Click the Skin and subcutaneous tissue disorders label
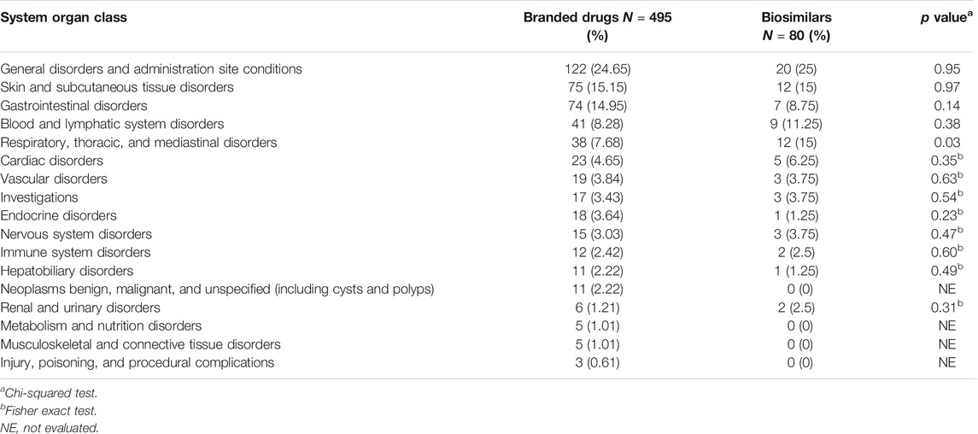This screenshot has width=978, height=434. click(118, 88)
